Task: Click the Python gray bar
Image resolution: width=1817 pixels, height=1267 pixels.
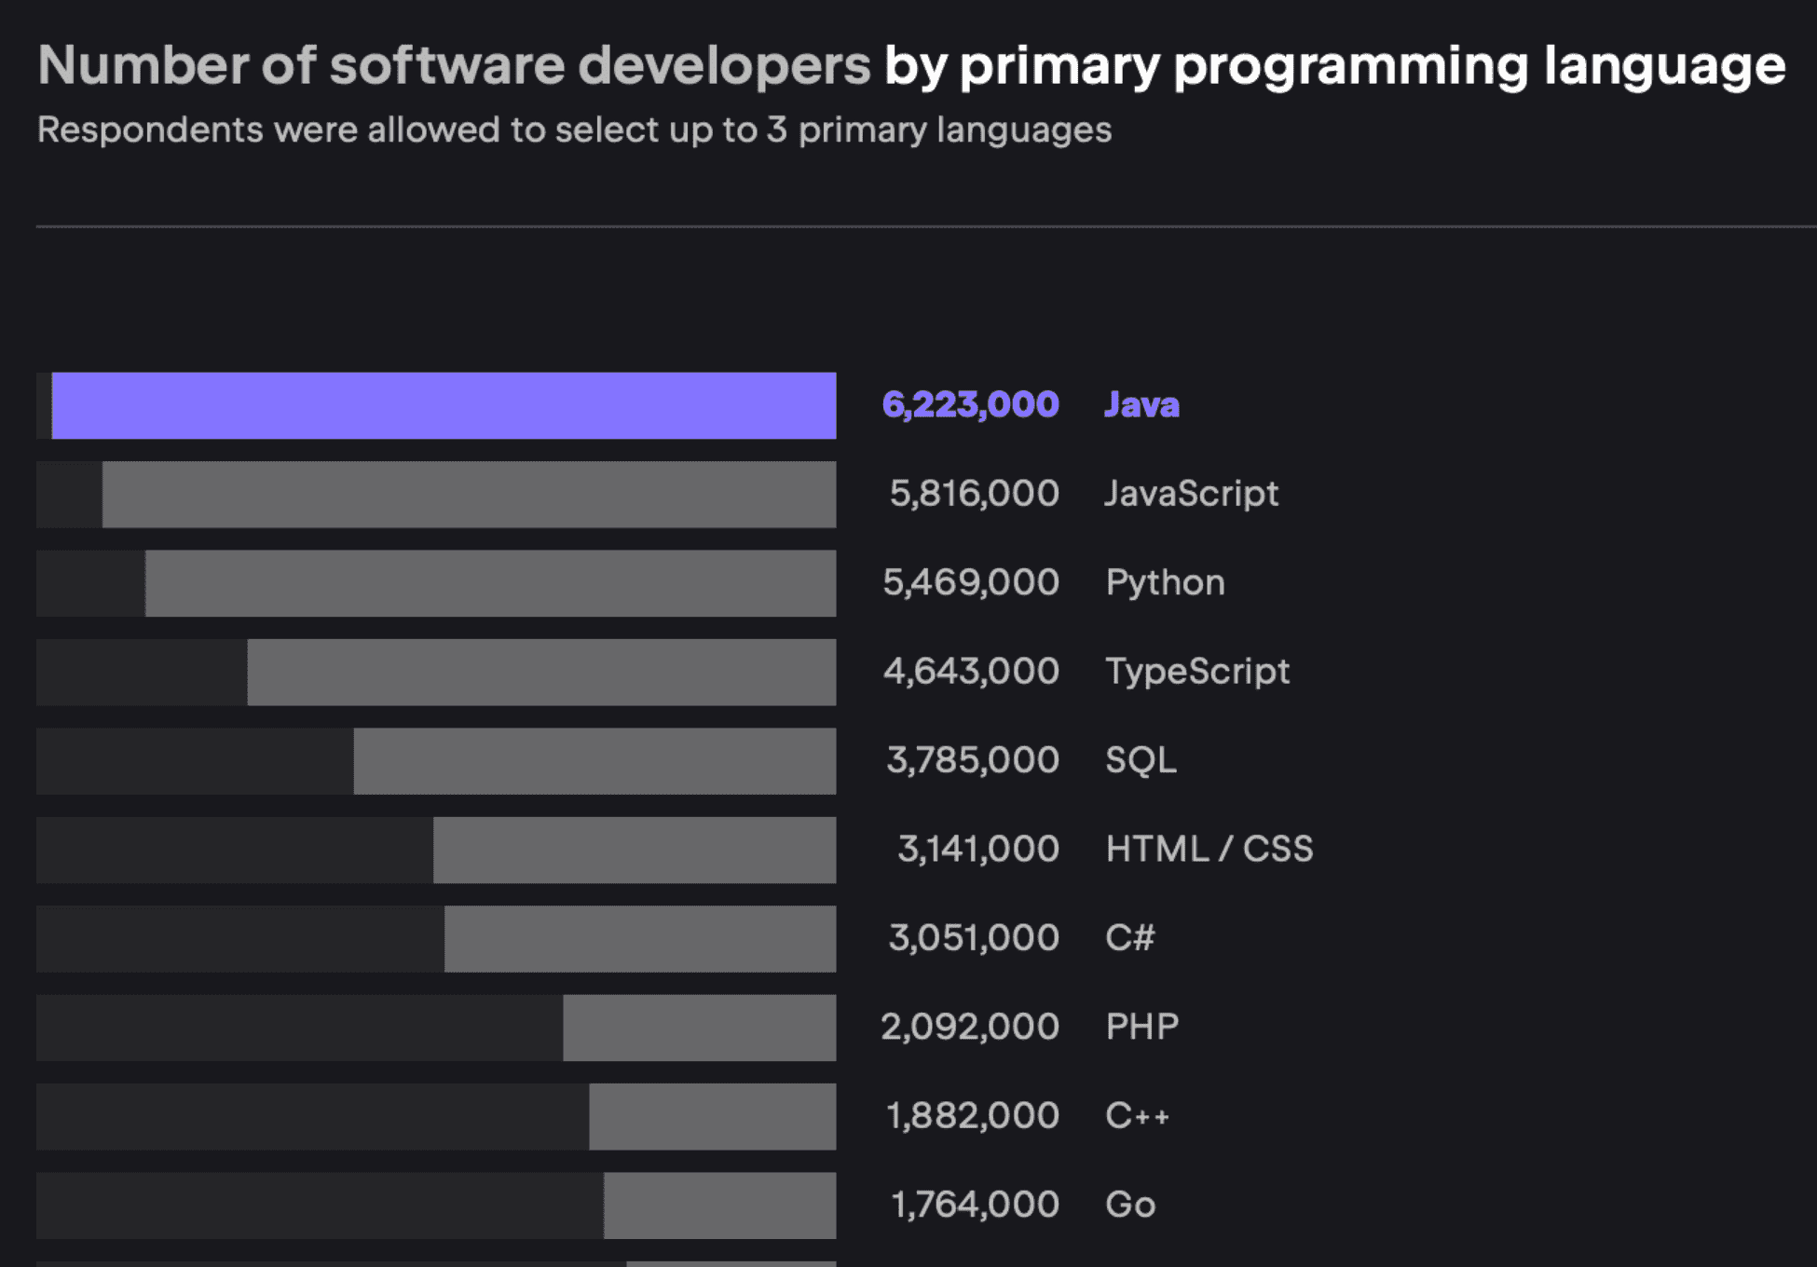Action: click(490, 583)
